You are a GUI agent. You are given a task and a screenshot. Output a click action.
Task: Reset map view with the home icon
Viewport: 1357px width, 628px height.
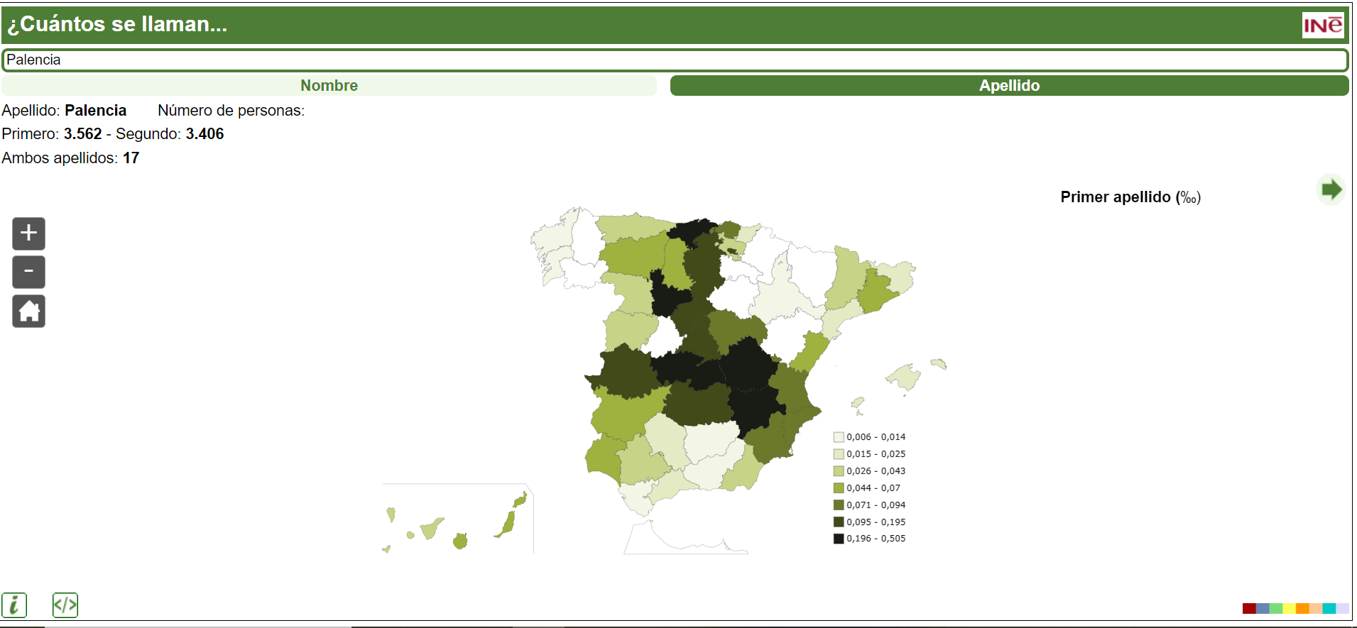tap(28, 311)
